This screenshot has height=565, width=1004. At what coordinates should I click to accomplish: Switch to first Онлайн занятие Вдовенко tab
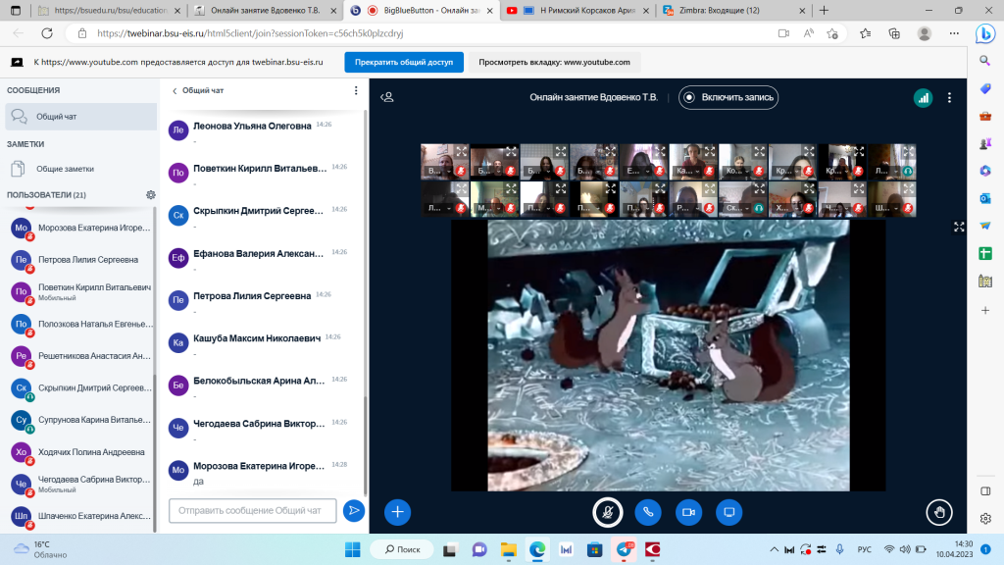coord(265,10)
